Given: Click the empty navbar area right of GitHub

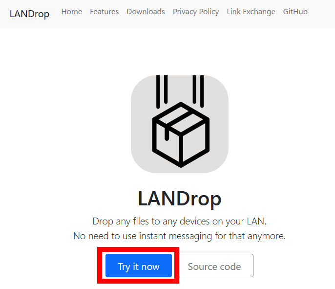Looking at the screenshot, I should 320,14.
